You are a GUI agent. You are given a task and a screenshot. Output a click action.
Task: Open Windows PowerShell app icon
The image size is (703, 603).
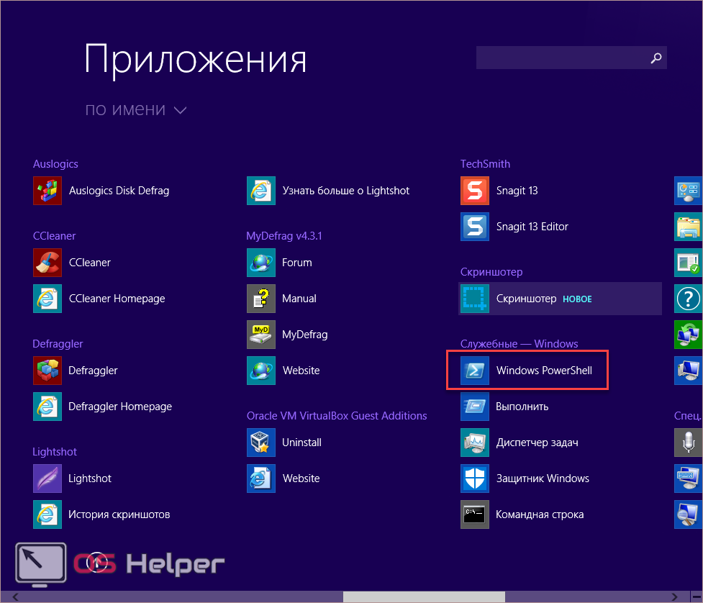pos(475,371)
